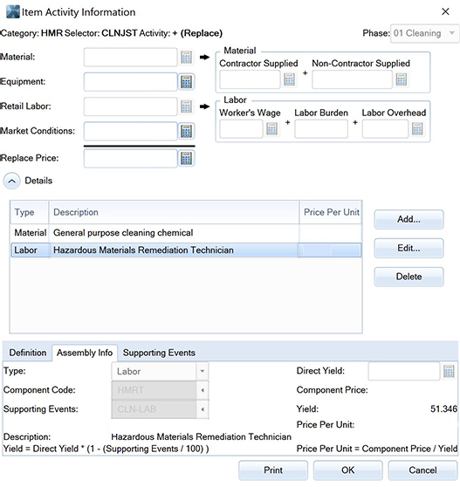Screen dimensions: 460x487
Task: Click the Labor Overhead input field
Action: [385, 128]
